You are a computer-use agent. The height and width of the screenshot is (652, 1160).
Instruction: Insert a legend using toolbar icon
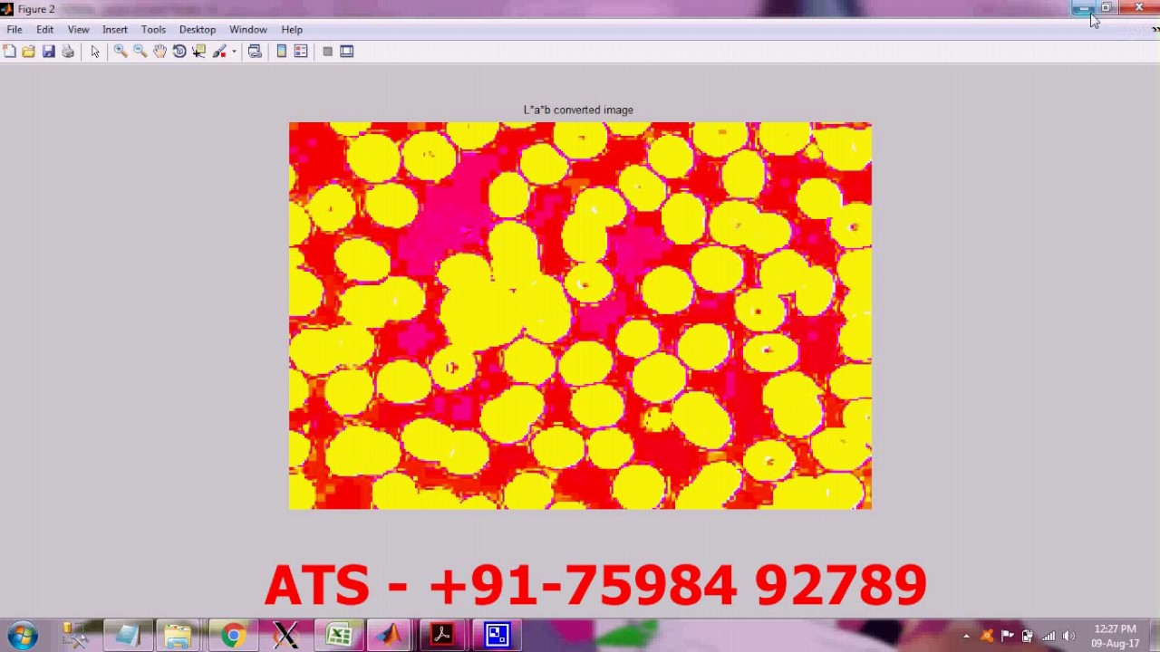coord(301,52)
